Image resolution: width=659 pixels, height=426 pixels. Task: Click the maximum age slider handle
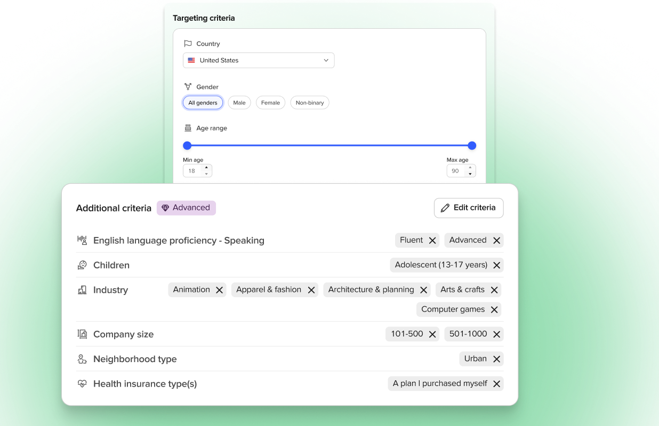click(x=472, y=145)
